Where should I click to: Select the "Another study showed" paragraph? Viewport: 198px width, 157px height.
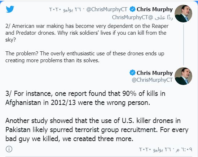tap(97, 130)
